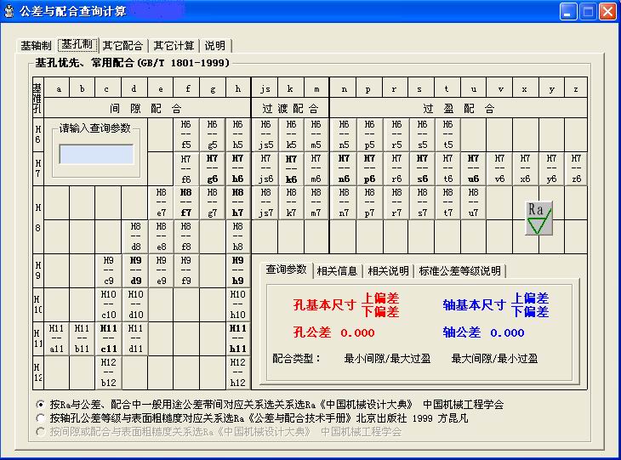Click the H7/t6 fit button
The image size is (621, 460).
[448, 169]
